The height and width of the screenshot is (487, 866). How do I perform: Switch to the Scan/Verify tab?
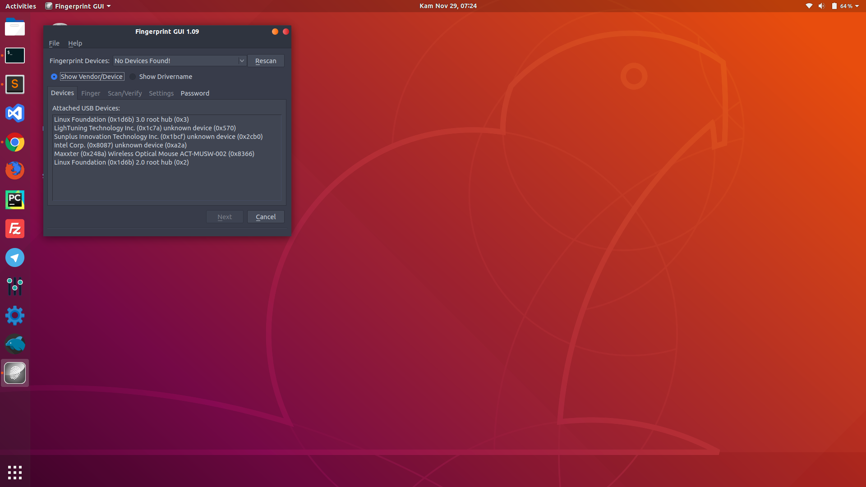click(x=124, y=93)
